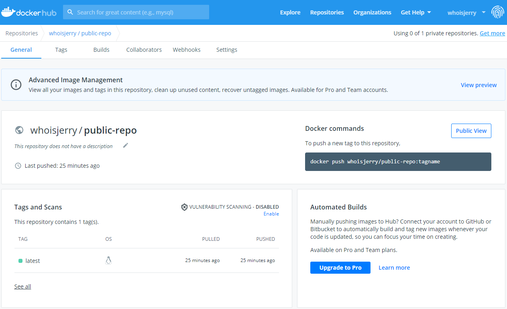Click whoisjerry / public-repo breadcrumb
The image size is (507, 309).
(80, 33)
